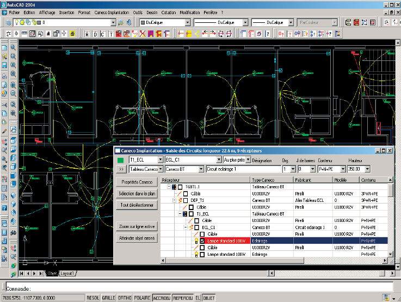The height and width of the screenshot is (302, 401).
Task: Open the Cotation menu
Action: pos(169,13)
